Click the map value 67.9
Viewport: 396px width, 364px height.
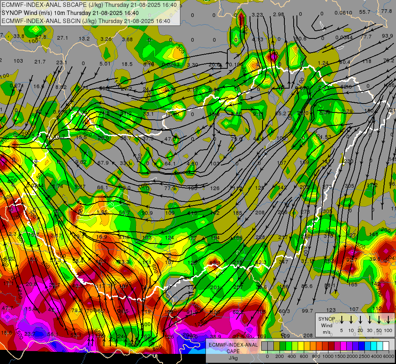click(103, 163)
